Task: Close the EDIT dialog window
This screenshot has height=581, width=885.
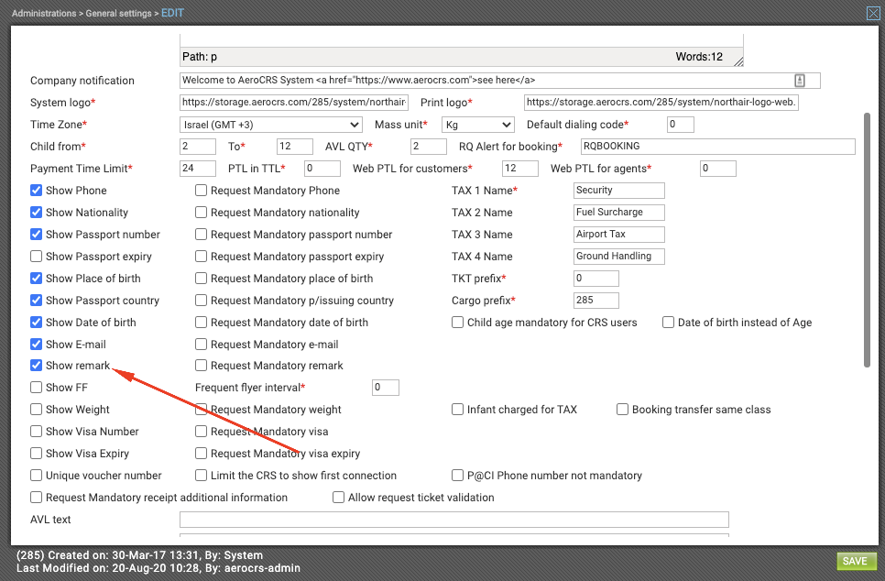Action: click(x=872, y=13)
